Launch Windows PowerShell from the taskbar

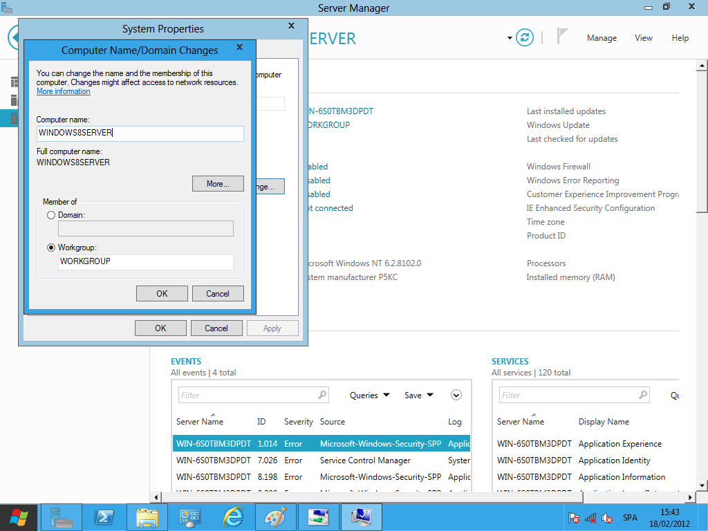coord(104,517)
